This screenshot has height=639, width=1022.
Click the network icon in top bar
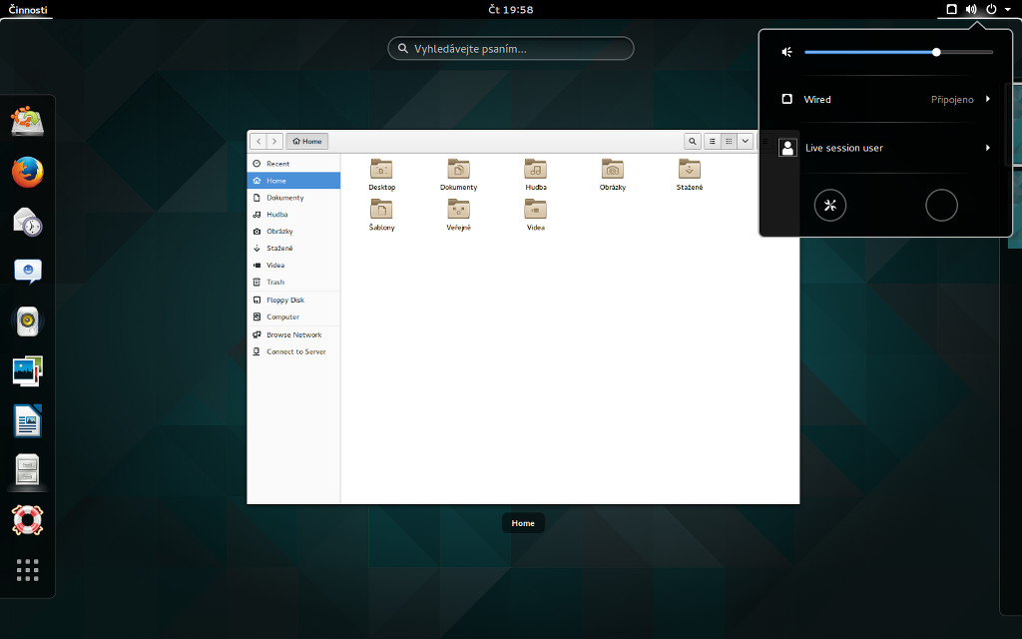951,9
